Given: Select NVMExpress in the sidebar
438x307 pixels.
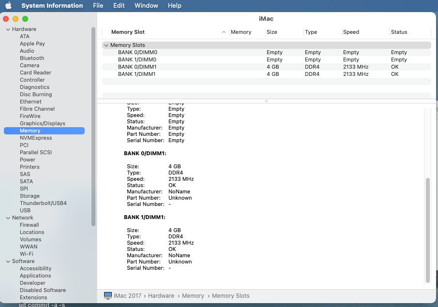Looking at the screenshot, I should click(x=36, y=138).
